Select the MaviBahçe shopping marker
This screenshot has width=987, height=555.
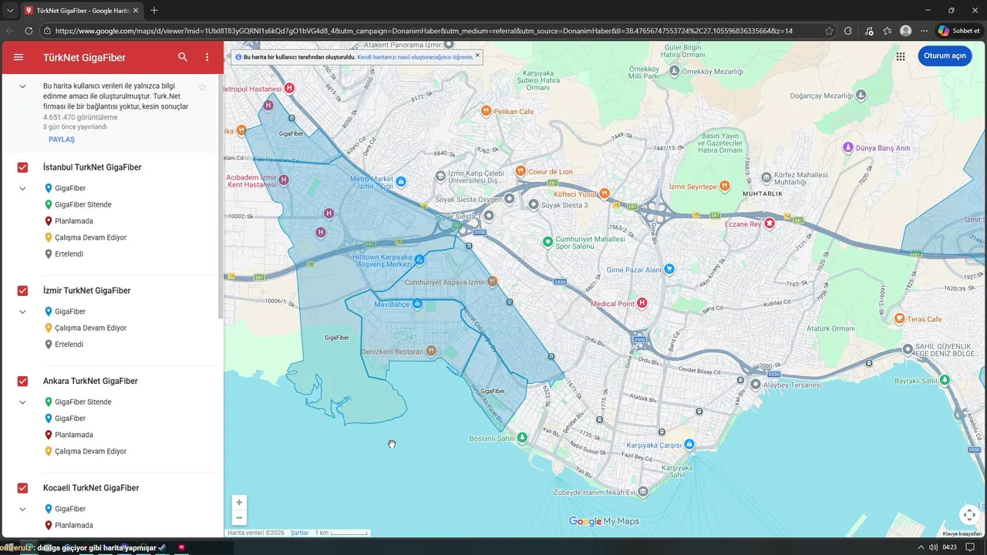coord(417,304)
